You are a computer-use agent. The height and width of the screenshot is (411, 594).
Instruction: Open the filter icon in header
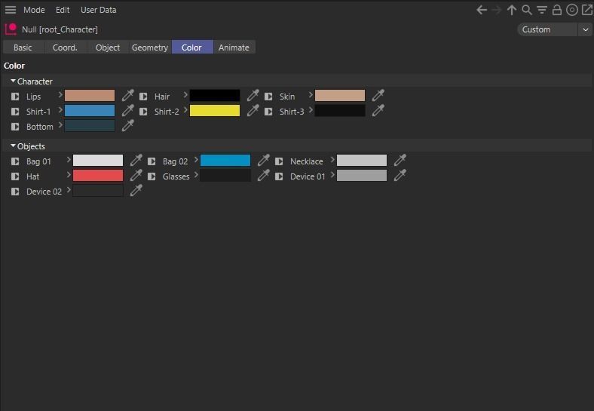tap(542, 10)
